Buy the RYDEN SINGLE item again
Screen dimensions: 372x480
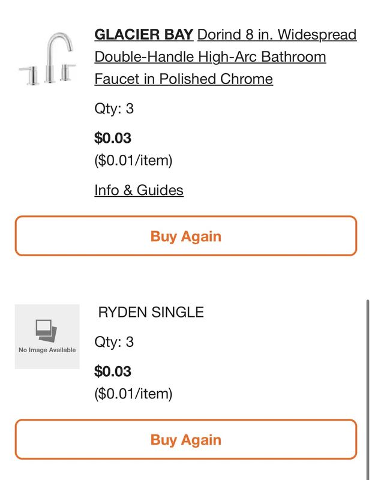click(x=186, y=439)
